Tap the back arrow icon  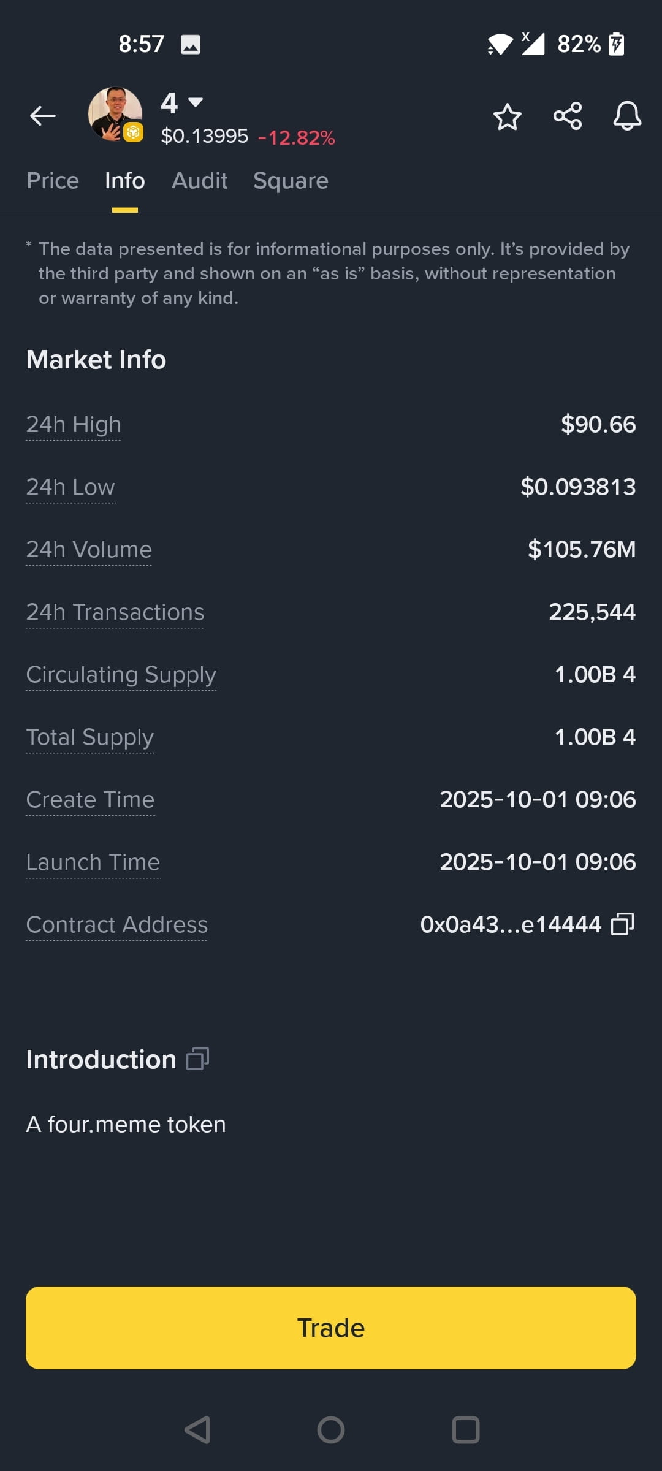[43, 115]
